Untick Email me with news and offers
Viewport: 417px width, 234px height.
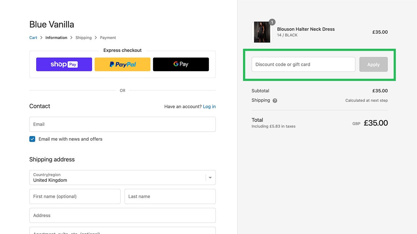click(x=32, y=139)
